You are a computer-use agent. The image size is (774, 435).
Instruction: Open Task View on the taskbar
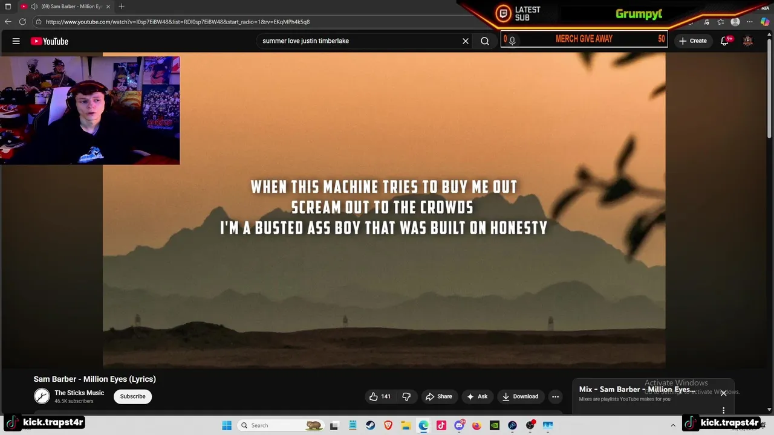point(334,425)
